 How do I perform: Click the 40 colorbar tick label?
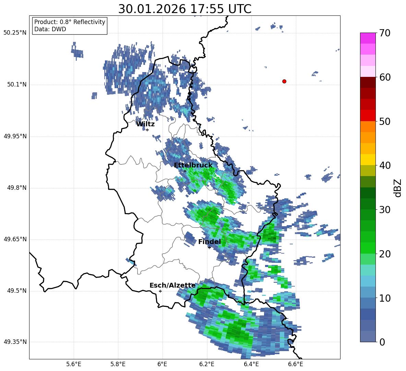pos(385,165)
